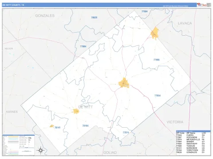Select the DE WITT COUNTY, TX title

13,5
